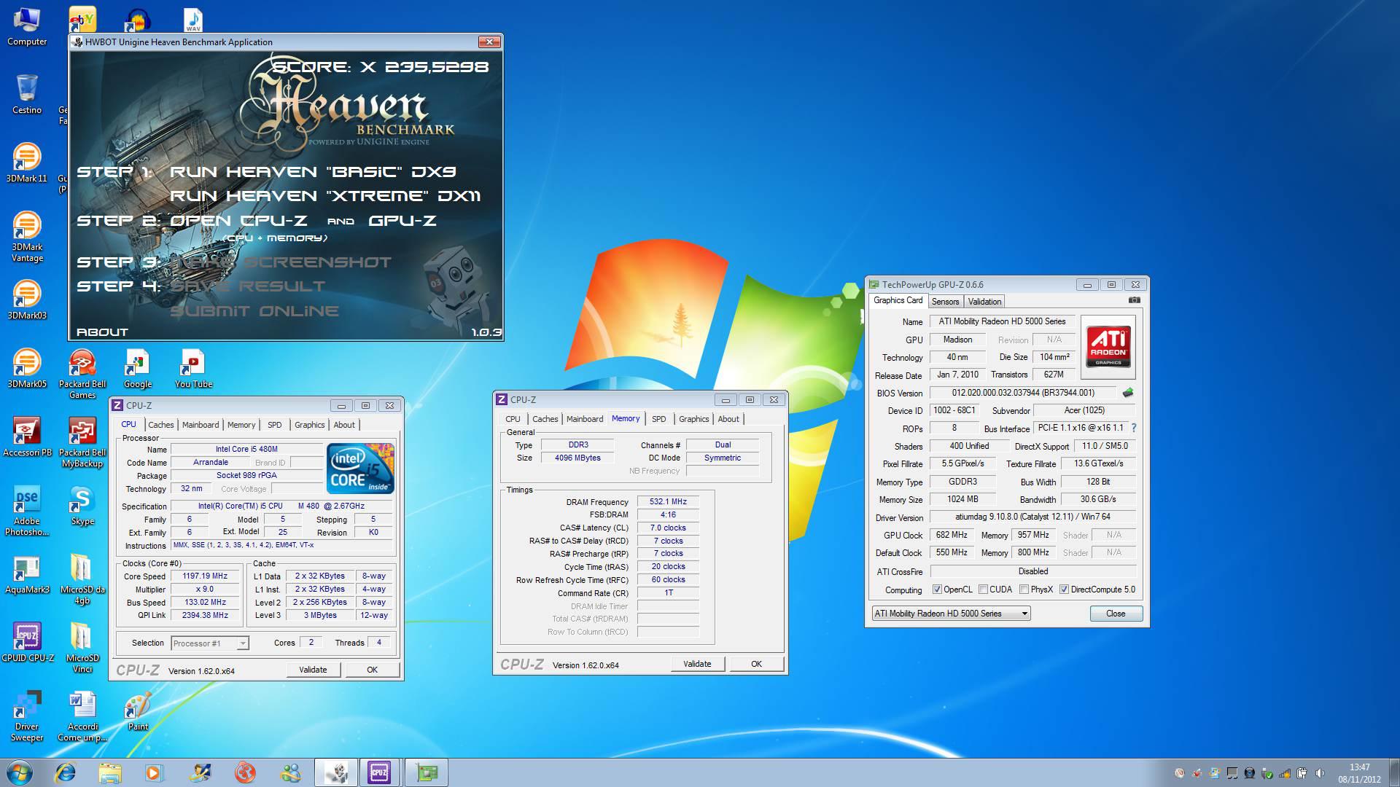Click the Core Speed value 1197.19 MHz
This screenshot has height=787, width=1400.
click(205, 576)
